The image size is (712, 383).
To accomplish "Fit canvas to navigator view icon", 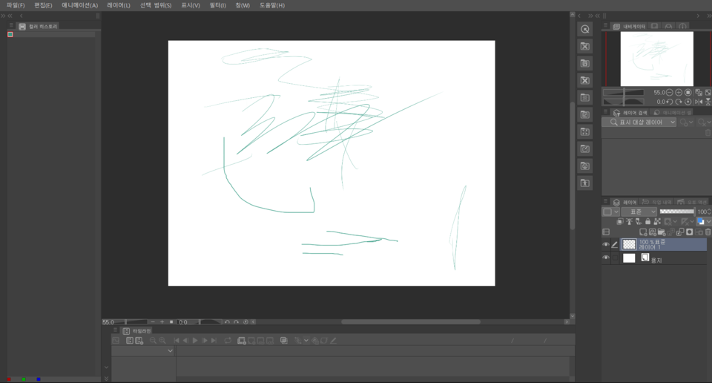I will coord(699,93).
